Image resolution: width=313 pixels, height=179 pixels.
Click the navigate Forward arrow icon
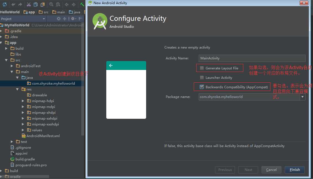pyautogui.click(x=73, y=4)
